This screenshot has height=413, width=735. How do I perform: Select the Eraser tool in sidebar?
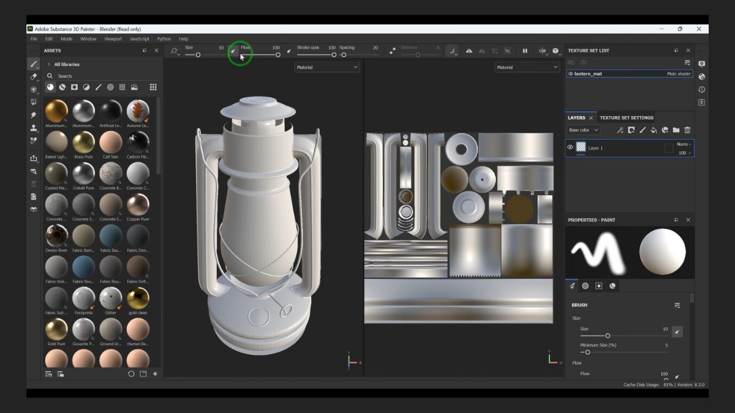34,76
